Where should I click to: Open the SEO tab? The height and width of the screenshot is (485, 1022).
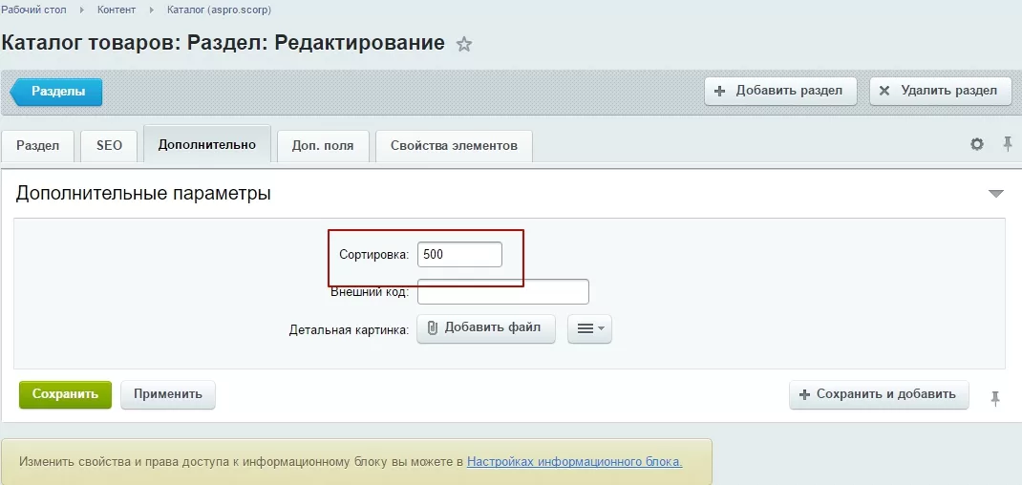[109, 145]
